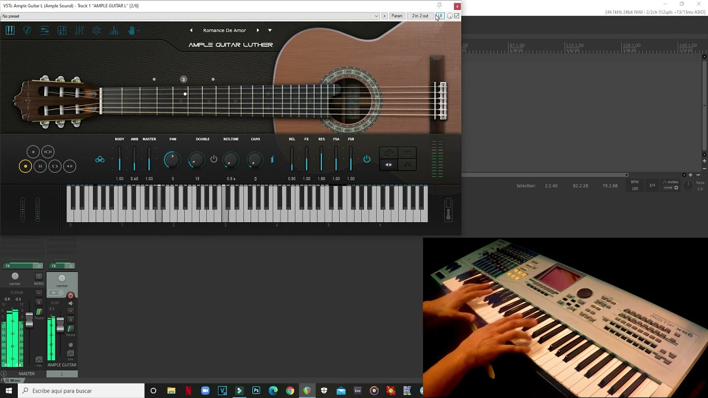Toggle the Ample Guitar record monitor speaker
This screenshot has width=708, height=398.
(70, 303)
